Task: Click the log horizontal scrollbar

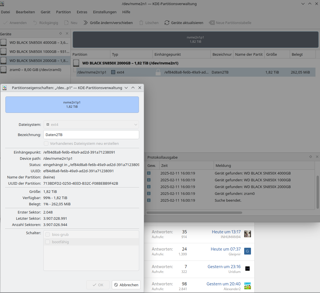Action: 194,213
